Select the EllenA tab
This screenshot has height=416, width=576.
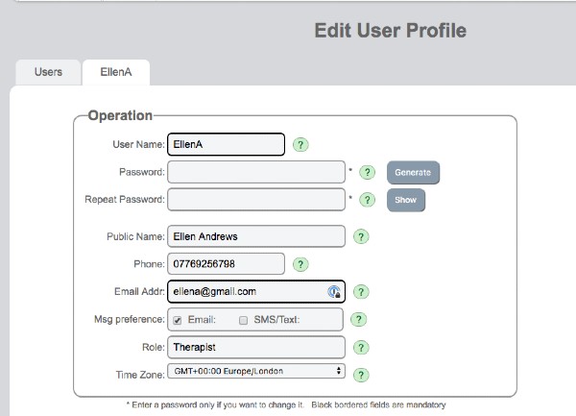coord(116,72)
